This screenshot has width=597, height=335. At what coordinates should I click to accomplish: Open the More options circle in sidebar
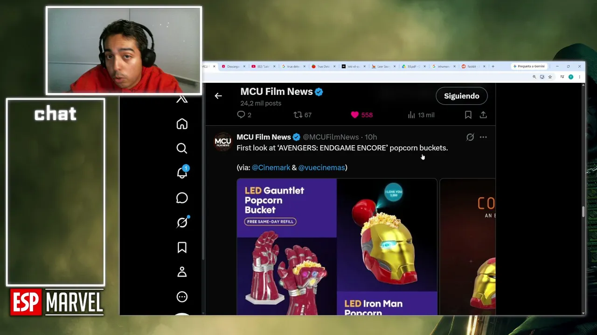(x=182, y=297)
